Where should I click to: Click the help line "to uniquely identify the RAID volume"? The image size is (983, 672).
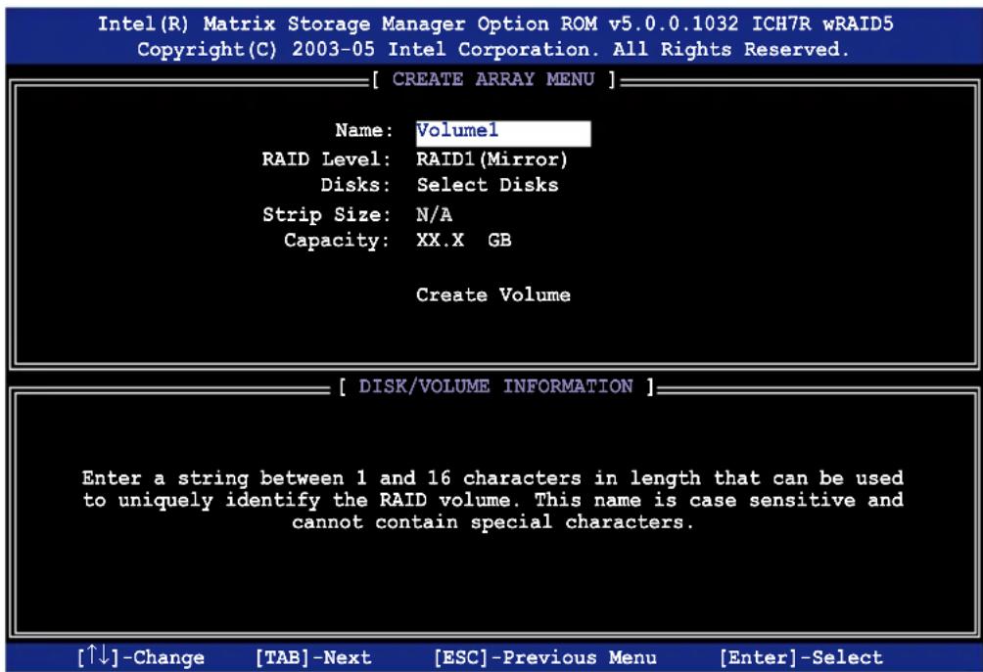point(492,501)
